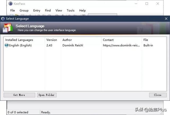
Task: Click the KeePass toolbar search box
Action: pyautogui.click(x=103, y=15)
